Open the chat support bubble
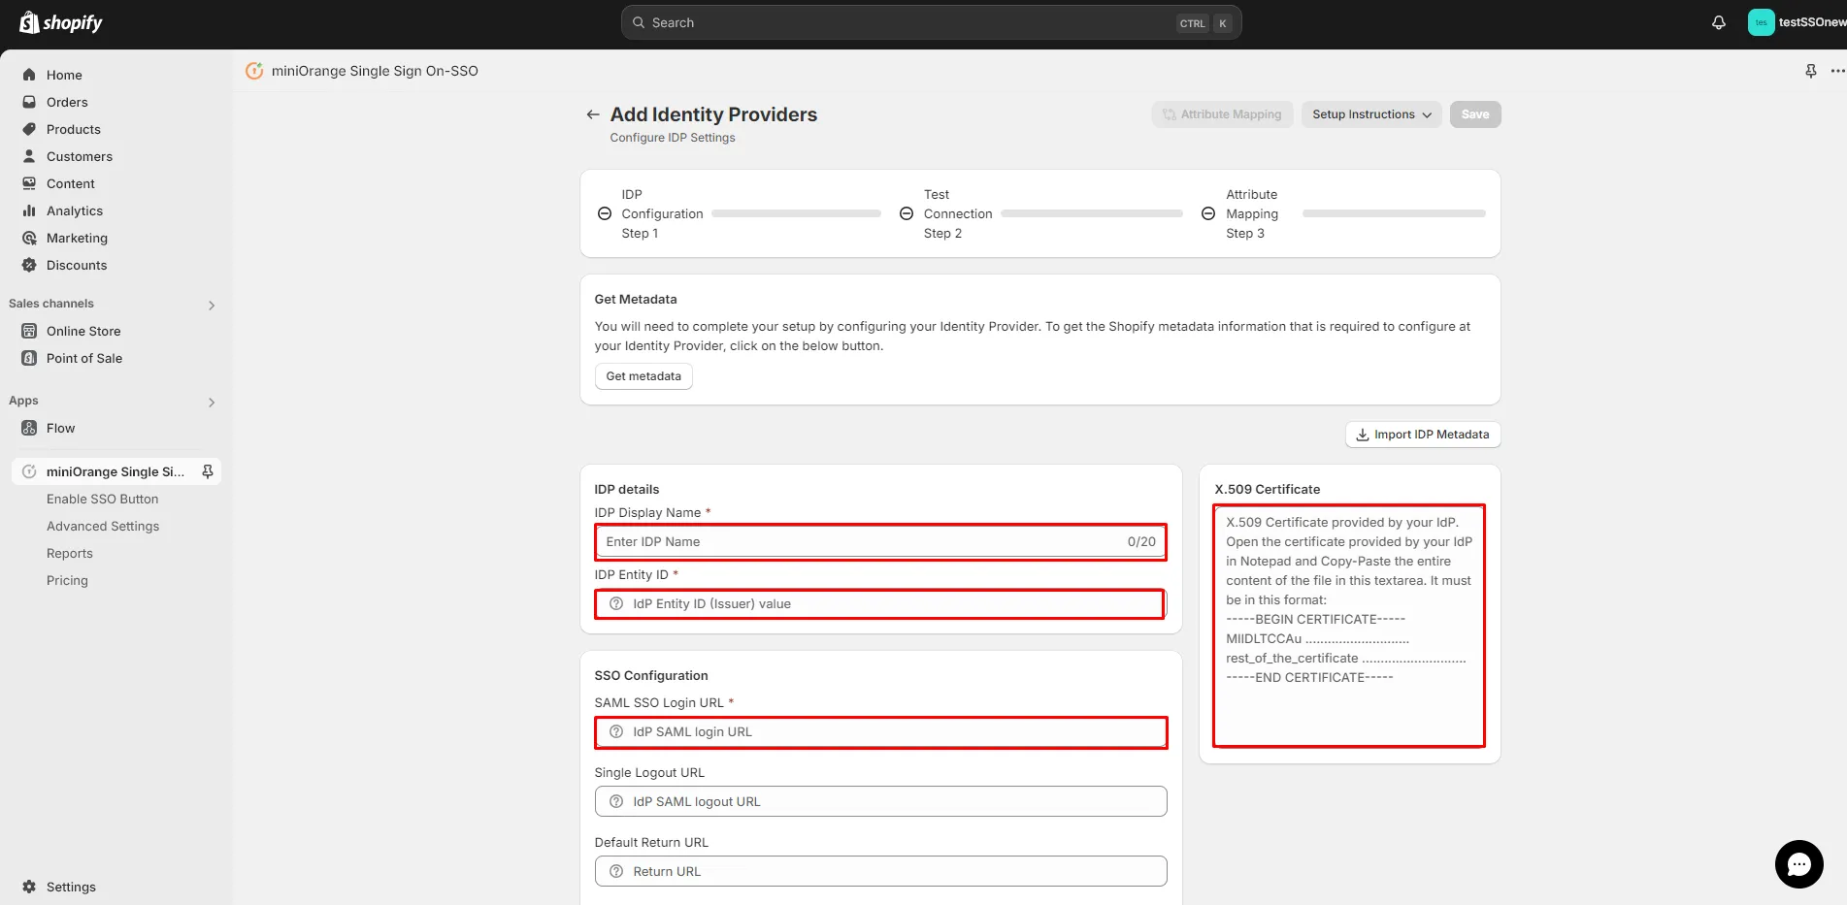The height and width of the screenshot is (905, 1847). pyautogui.click(x=1798, y=863)
